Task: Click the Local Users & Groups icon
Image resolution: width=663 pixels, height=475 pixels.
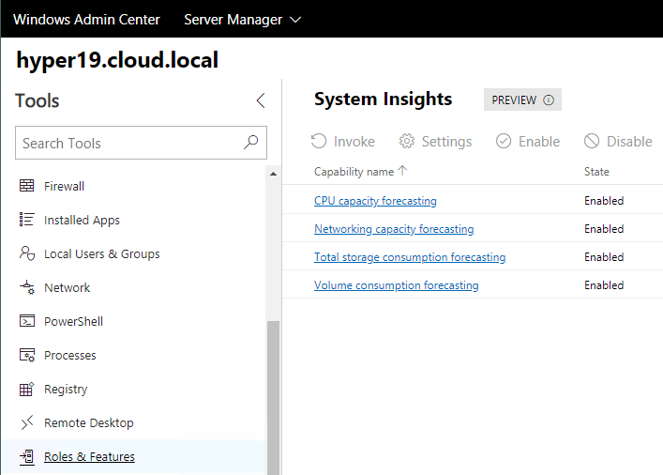Action: [x=26, y=253]
